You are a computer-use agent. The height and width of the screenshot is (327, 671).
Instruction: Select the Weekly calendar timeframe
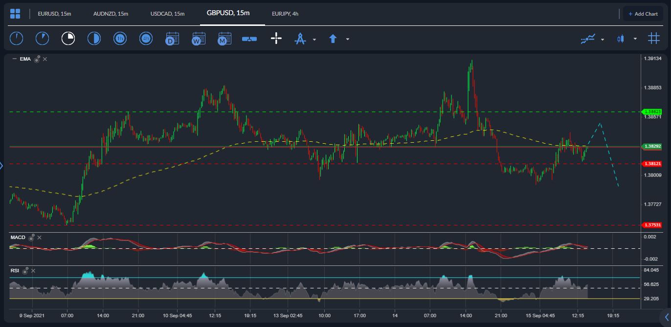pyautogui.click(x=198, y=39)
